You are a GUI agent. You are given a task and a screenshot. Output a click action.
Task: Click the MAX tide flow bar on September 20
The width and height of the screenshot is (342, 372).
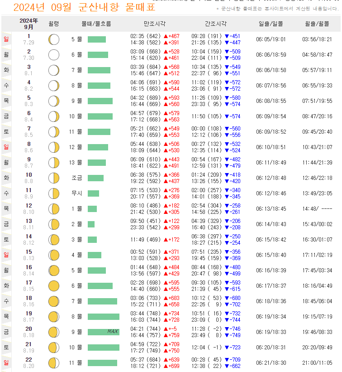tap(104, 332)
